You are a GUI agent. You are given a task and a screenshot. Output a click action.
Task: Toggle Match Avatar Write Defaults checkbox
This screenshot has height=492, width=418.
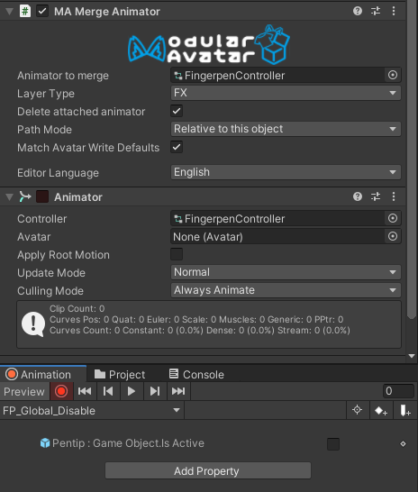(177, 147)
